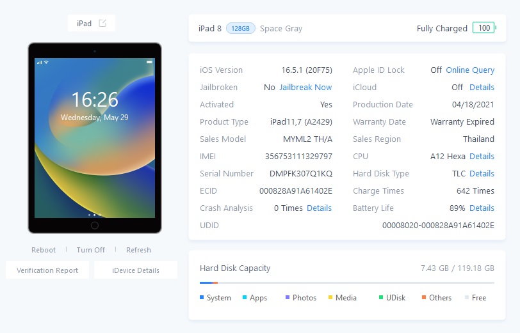
Task: Click the Thailand sales region value
Action: [478, 139]
